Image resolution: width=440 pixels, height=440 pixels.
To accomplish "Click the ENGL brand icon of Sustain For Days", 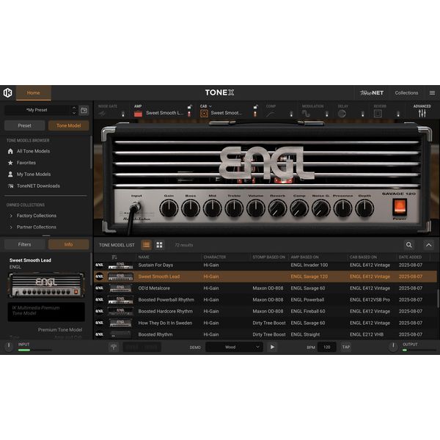I will pos(99,265).
